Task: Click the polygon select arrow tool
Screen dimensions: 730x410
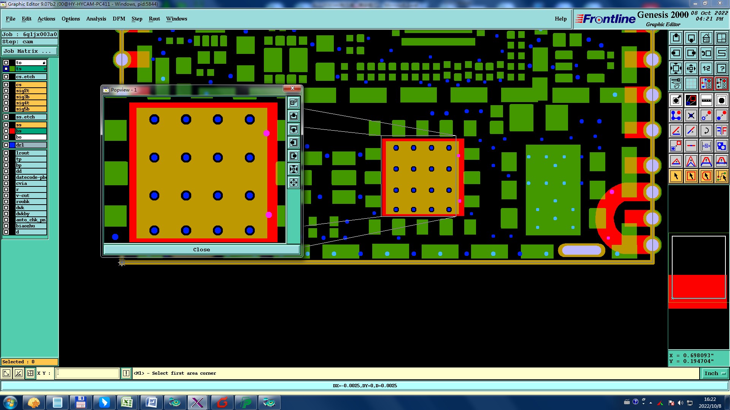Action: click(706, 176)
